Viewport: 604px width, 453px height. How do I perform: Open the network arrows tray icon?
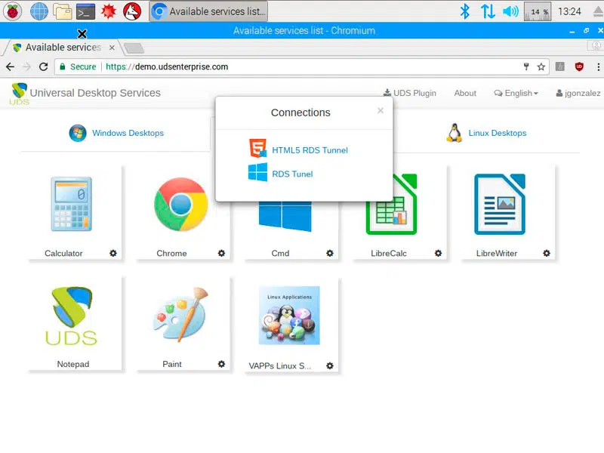(x=488, y=11)
